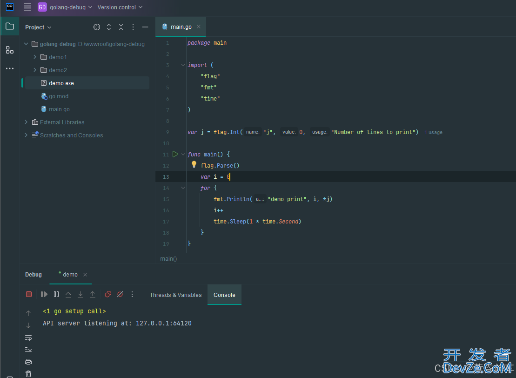Clear console with trash icon
This screenshot has height=378, width=516.
coord(29,374)
